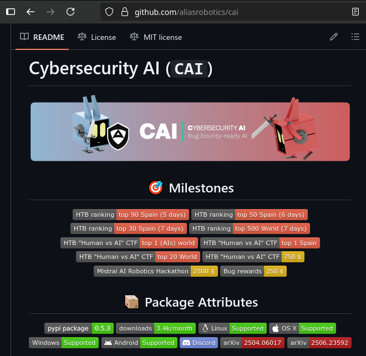
Task: Click the browser forward arrow
Action: pyautogui.click(x=50, y=12)
